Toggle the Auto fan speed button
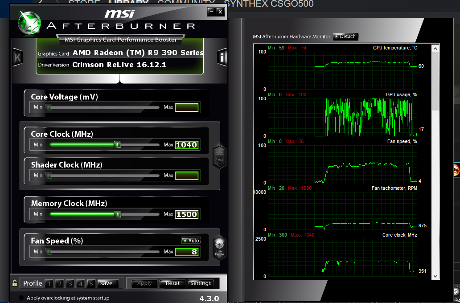 click(x=191, y=241)
